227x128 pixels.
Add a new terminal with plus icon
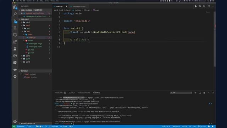(x=195, y=93)
